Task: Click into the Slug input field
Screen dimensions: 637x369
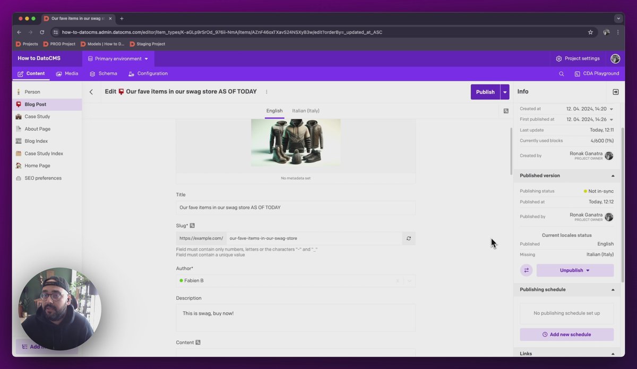Action: [314, 238]
